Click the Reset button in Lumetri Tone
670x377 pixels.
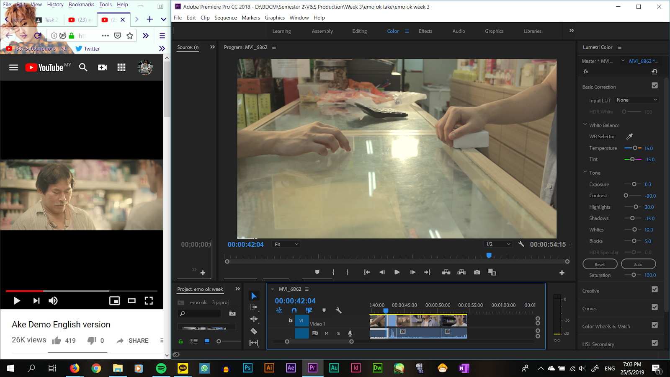[x=600, y=264]
